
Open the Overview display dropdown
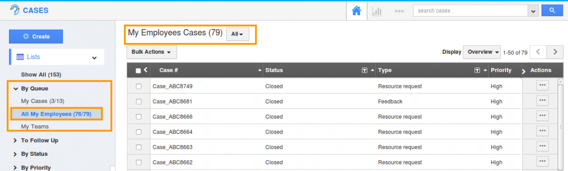tap(482, 52)
